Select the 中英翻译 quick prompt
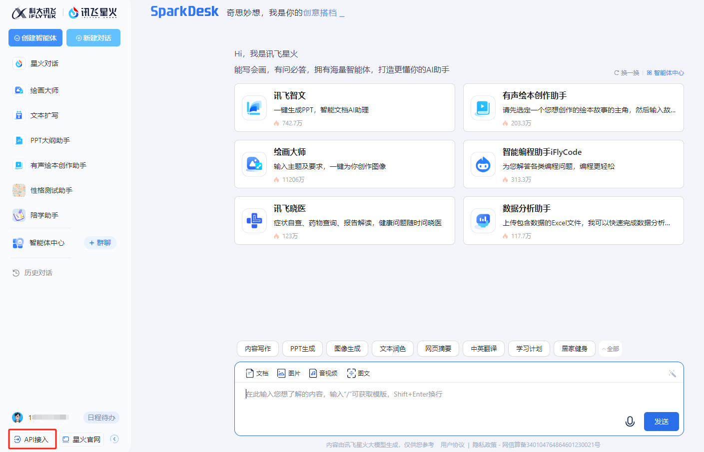Image resolution: width=704 pixels, height=452 pixels. click(x=484, y=349)
